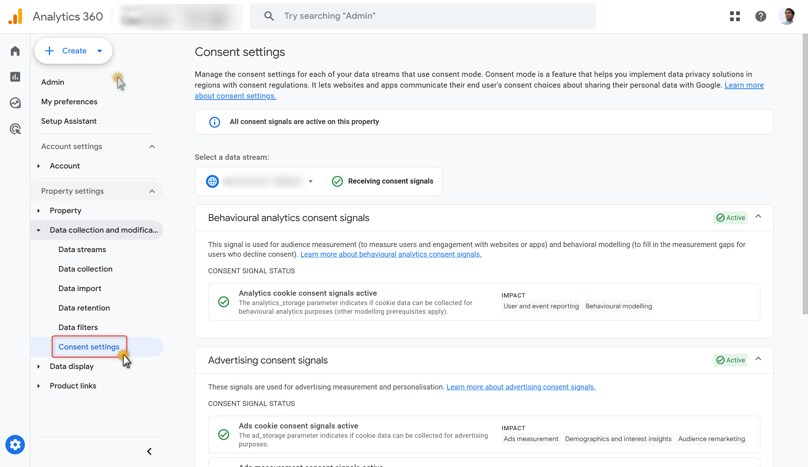The image size is (808, 467).
Task: Click Active badge on Advertising consent
Action: (x=730, y=360)
